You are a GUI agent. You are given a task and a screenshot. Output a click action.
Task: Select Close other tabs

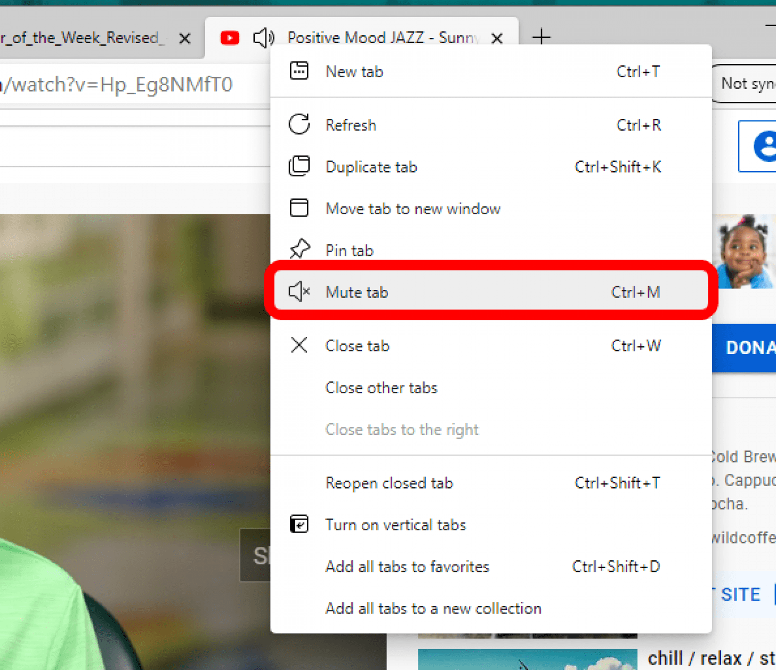click(381, 388)
